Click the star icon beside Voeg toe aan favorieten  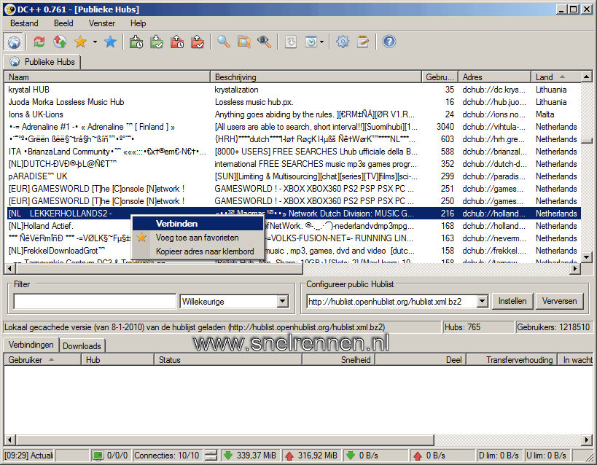point(141,238)
